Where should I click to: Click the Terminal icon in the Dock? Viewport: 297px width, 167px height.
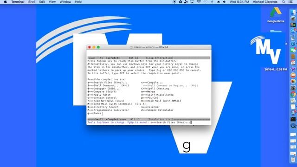[x=293, y=119]
